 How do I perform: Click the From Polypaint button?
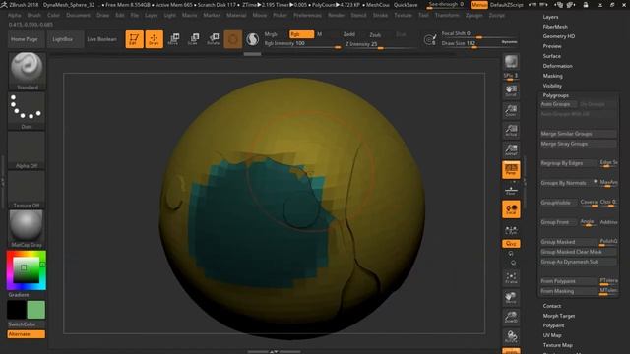click(x=568, y=281)
